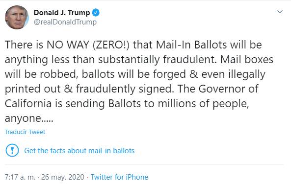
Task: Open Get the facts about mail-in ballots
Action: point(79,151)
